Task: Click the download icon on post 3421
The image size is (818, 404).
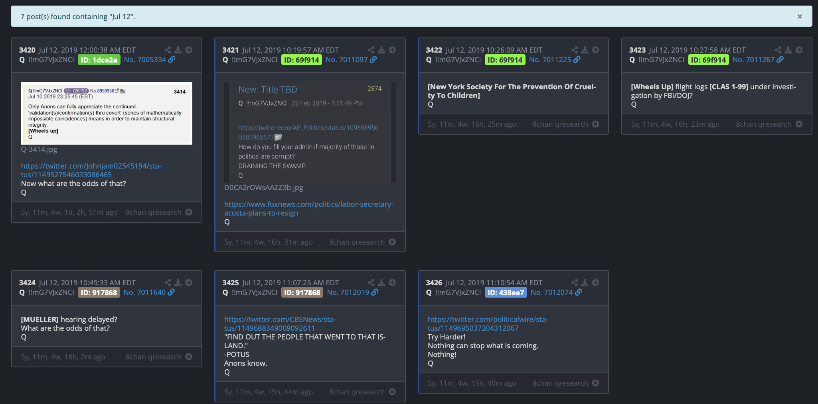Action: (381, 50)
